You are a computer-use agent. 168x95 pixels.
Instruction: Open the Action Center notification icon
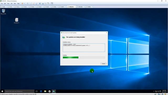coord(160,91)
